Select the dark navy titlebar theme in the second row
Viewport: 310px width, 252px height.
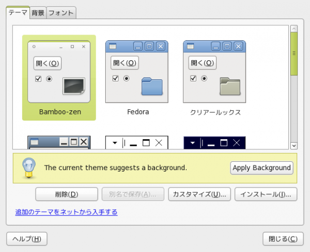tap(214, 142)
